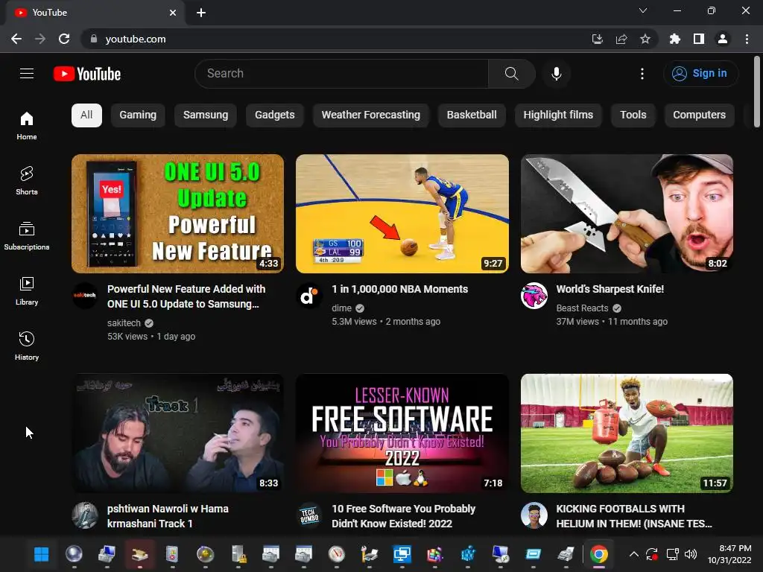
Task: Click the page vertical scrollbar thumb
Action: pyautogui.click(x=757, y=91)
